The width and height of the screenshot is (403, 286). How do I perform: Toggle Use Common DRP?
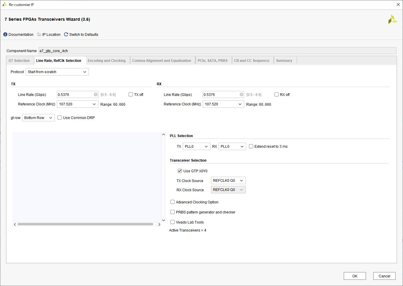pos(60,118)
